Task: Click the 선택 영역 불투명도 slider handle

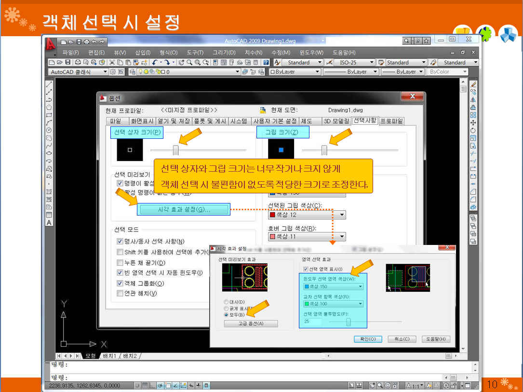Action: point(348,322)
